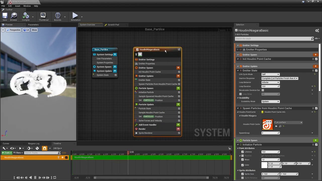Screen dimensions: 322x181
Task: Add Particle Update module on HoudiniNiagaraBasic node
Action: pos(178,104)
